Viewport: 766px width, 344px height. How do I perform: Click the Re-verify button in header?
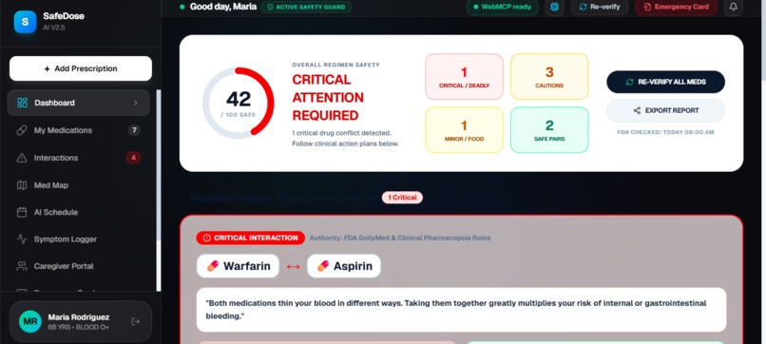tap(600, 7)
